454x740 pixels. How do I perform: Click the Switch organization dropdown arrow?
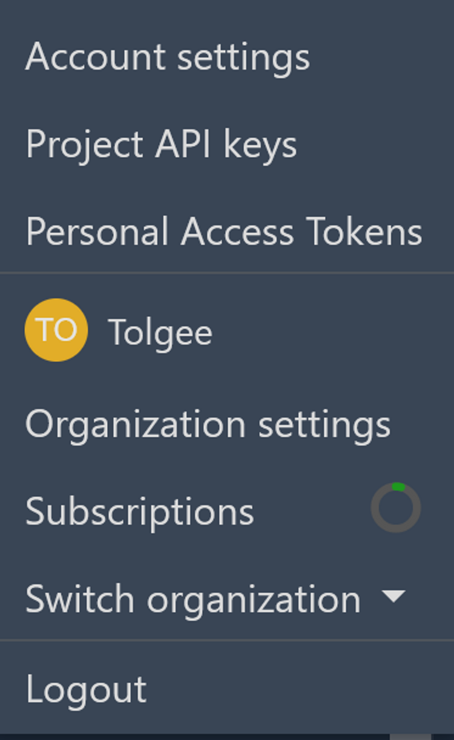(393, 597)
